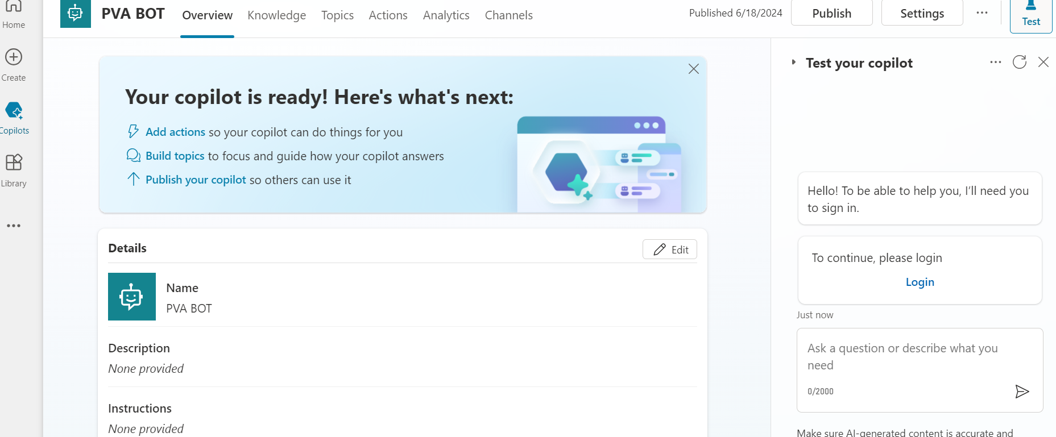This screenshot has width=1056, height=437.
Task: Click the PVA BOT header bot icon
Action: [76, 13]
